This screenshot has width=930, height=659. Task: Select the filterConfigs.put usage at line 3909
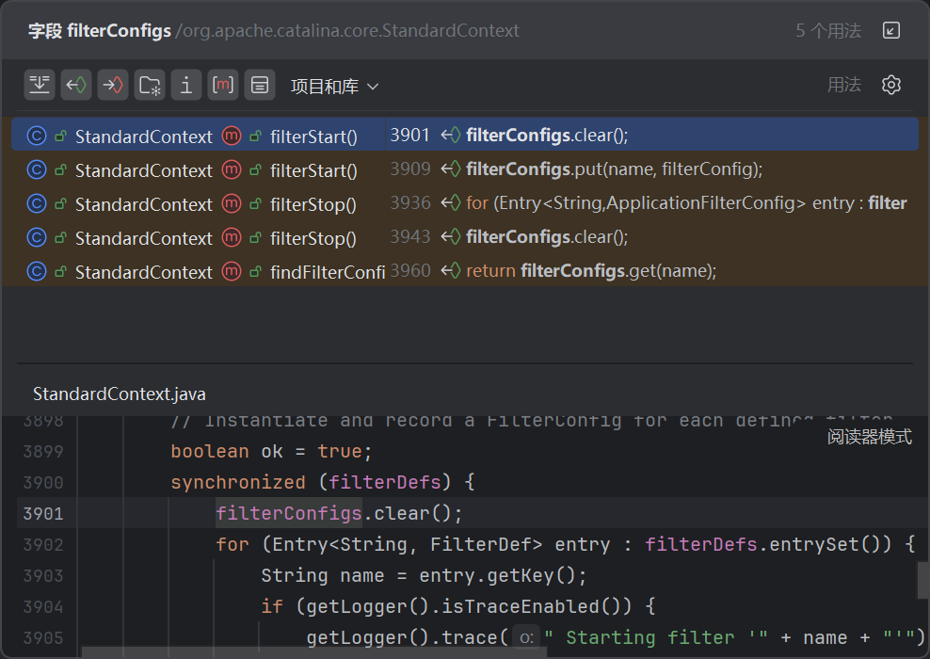click(x=613, y=169)
